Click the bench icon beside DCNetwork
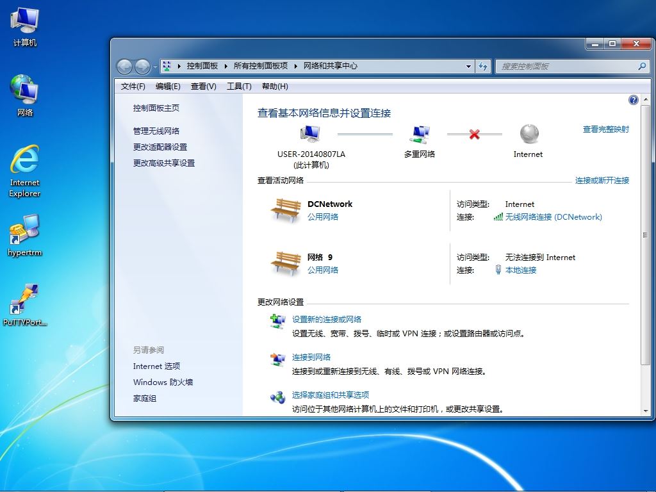The image size is (656, 492). click(286, 210)
